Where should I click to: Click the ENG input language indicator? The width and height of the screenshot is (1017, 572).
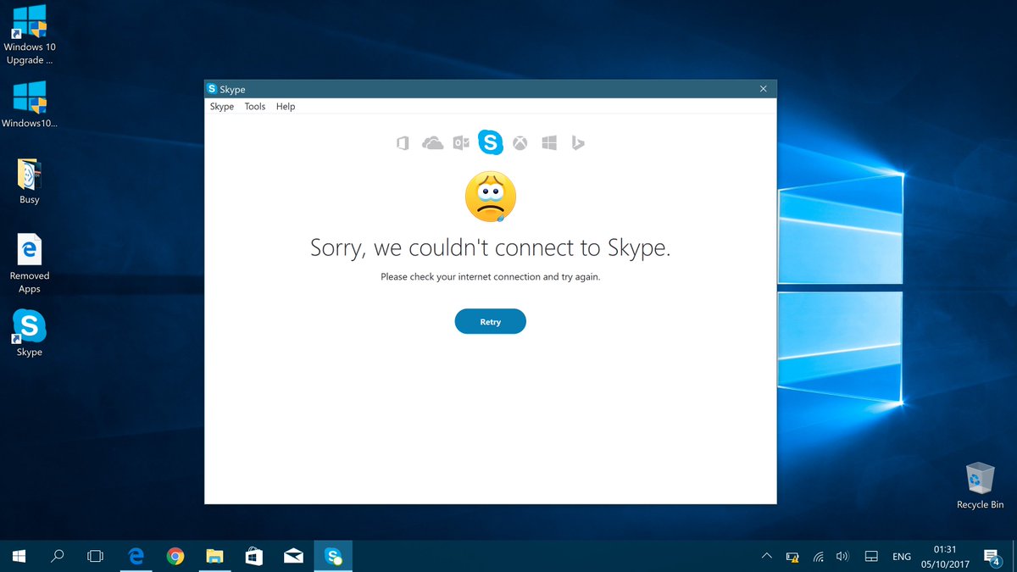(902, 557)
